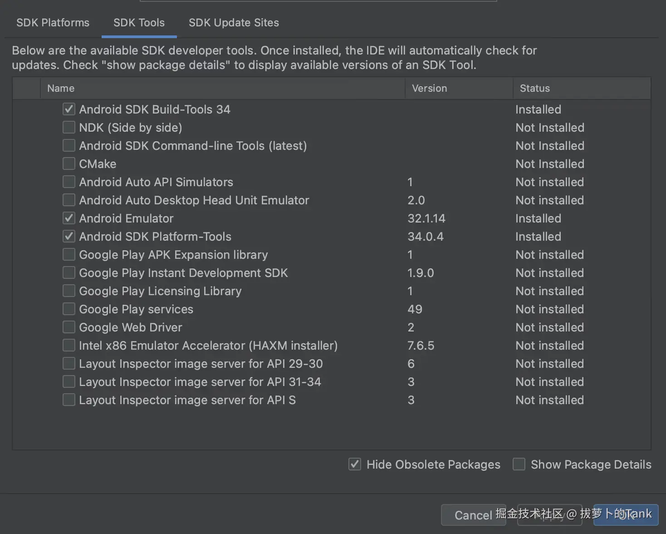Check Intel x86 Emulator Accelerator (HAXM installer)
This screenshot has height=534, width=666.
[x=69, y=345]
